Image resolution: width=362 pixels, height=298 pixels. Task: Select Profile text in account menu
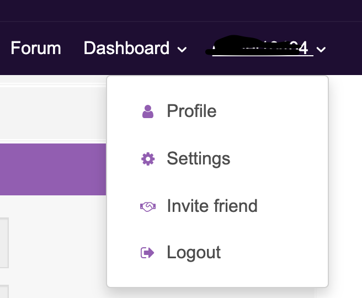pyautogui.click(x=191, y=111)
